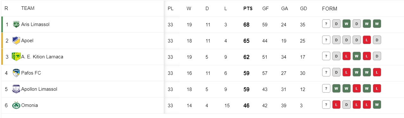Viewport: 404px width, 118px height.
Task: Click Apollon Limassol's first green W badge
Action: click(x=336, y=88)
